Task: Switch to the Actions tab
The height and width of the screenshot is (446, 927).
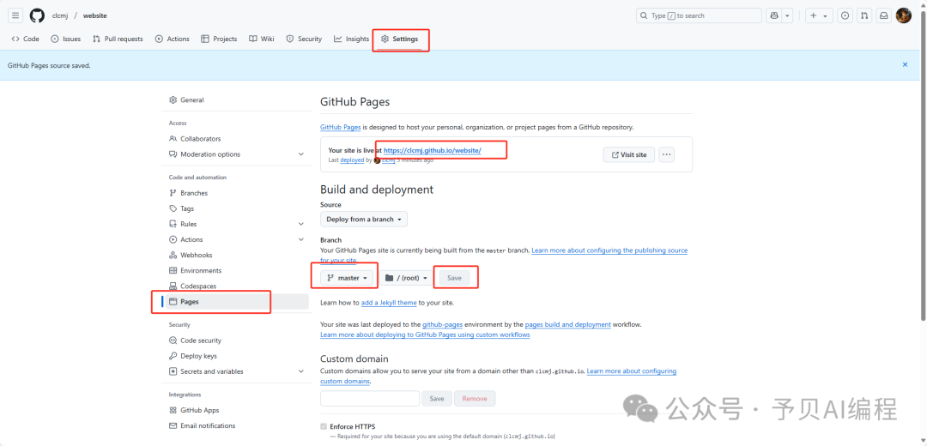Action: point(172,39)
